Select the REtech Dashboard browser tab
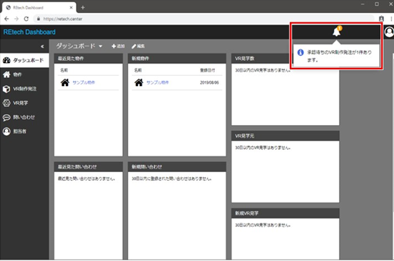The height and width of the screenshot is (261, 394). point(39,8)
